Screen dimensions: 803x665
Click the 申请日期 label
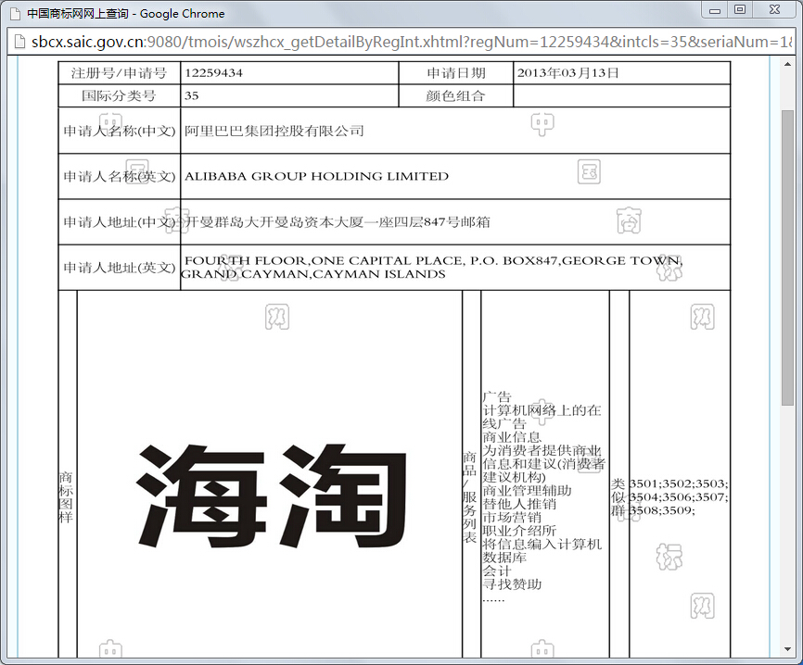(x=456, y=73)
